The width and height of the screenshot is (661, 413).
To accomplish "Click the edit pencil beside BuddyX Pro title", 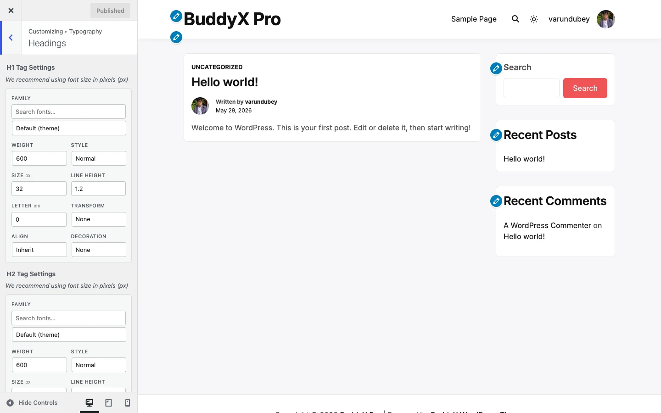I will (x=176, y=16).
